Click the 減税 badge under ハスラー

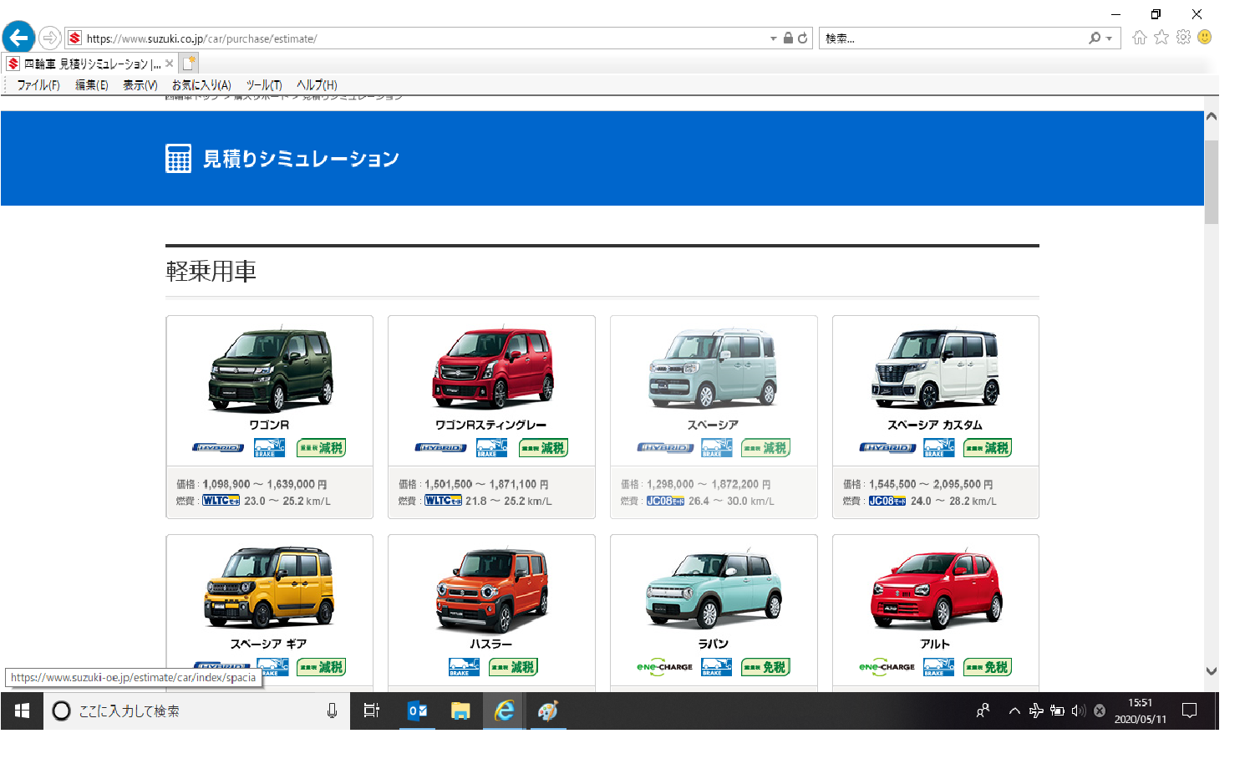coord(513,667)
